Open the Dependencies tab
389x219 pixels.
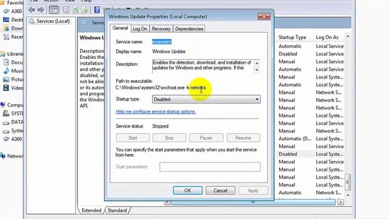point(189,29)
